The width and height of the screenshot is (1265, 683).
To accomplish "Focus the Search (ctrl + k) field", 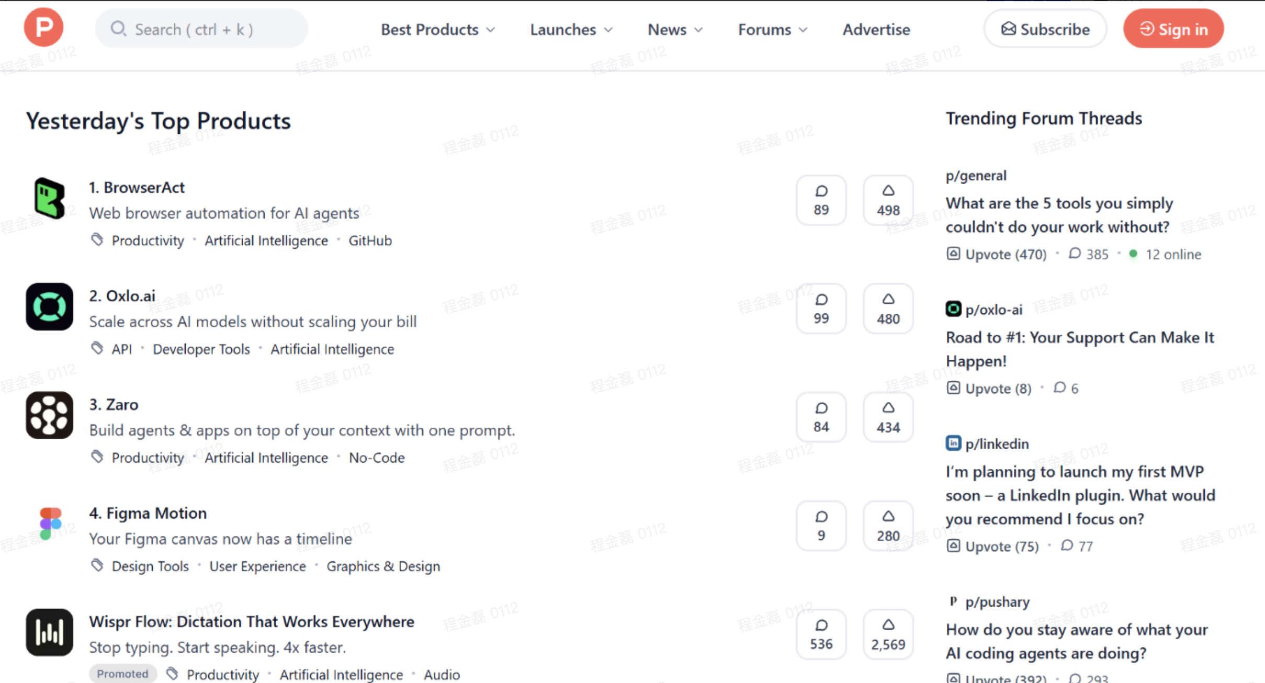I will click(x=201, y=29).
